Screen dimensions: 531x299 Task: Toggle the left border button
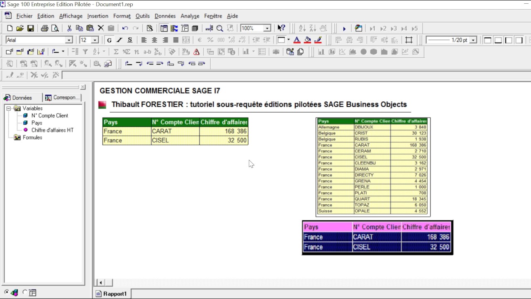pos(509,40)
